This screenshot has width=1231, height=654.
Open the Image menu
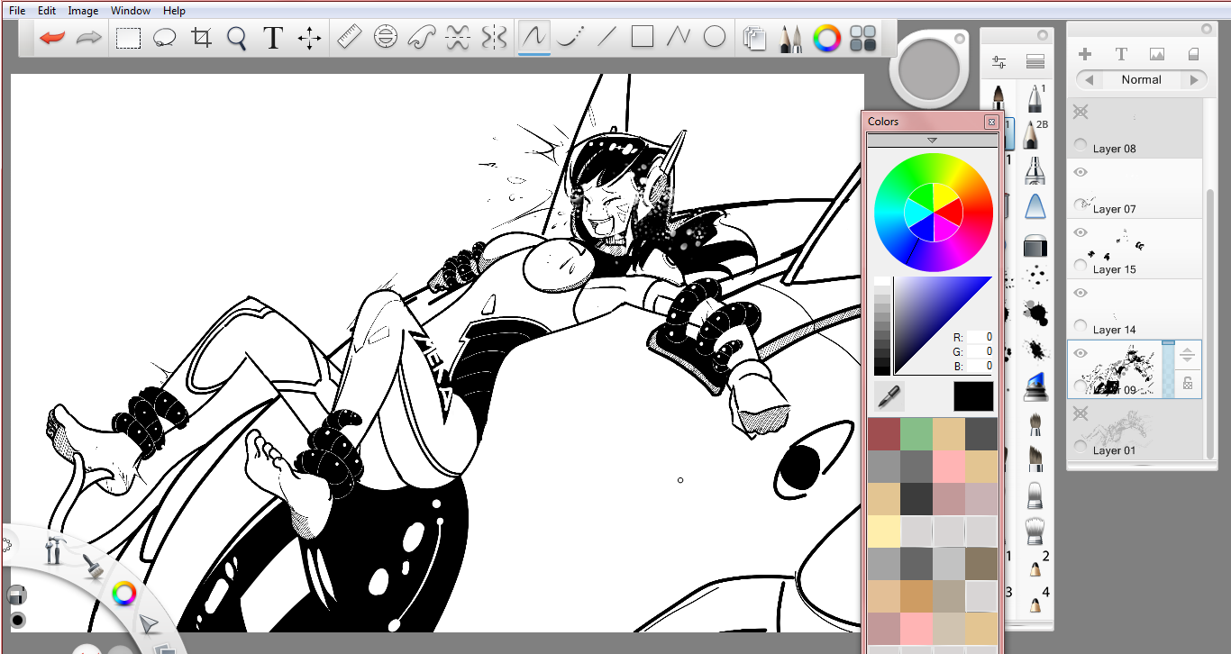pyautogui.click(x=83, y=11)
